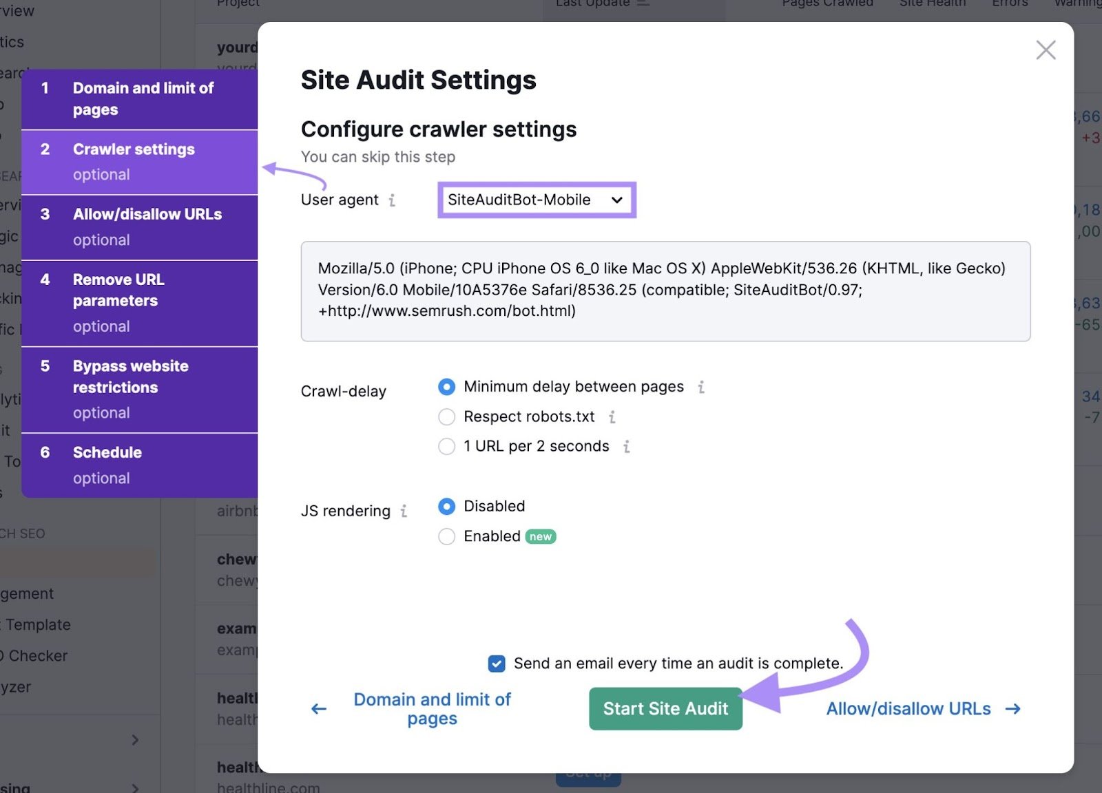
Task: Uncheck the send email after audit option
Action: click(x=495, y=664)
